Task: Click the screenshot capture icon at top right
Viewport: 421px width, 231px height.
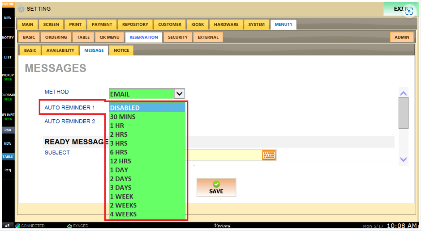Action: 408,11
